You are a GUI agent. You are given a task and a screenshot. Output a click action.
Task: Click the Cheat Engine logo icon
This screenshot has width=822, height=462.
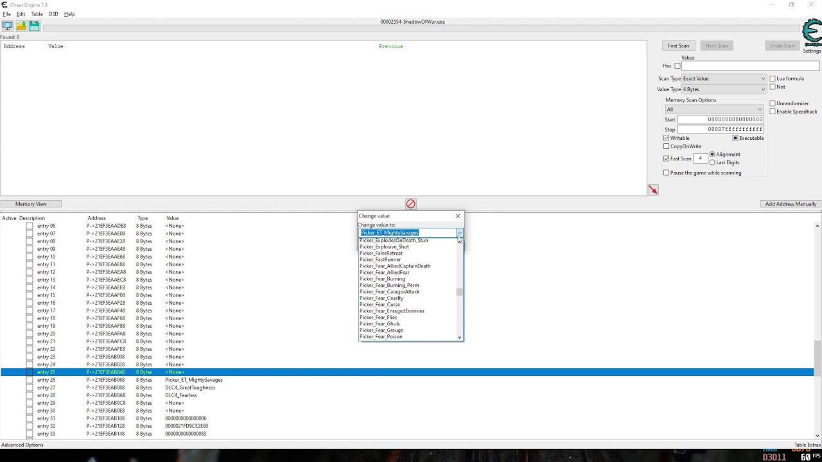[x=812, y=33]
